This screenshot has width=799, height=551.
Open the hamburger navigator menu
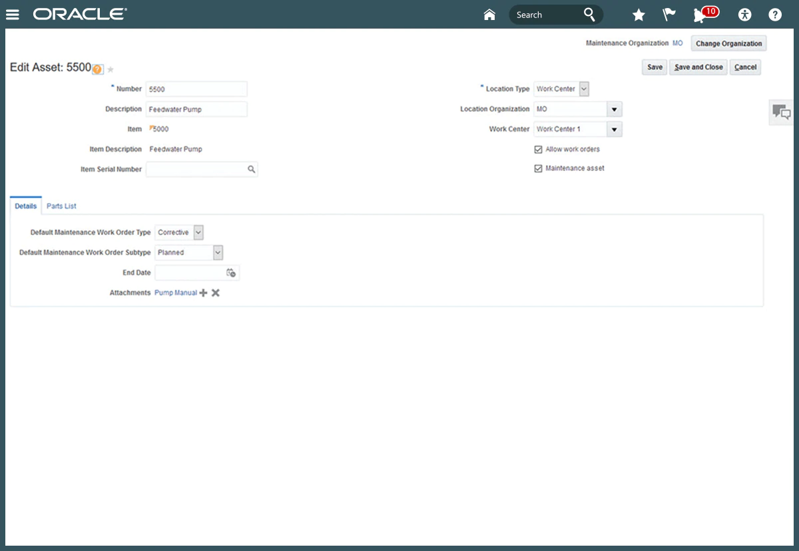[13, 15]
